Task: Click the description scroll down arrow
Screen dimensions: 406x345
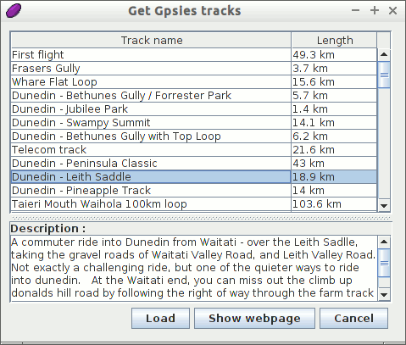Action: point(384,295)
